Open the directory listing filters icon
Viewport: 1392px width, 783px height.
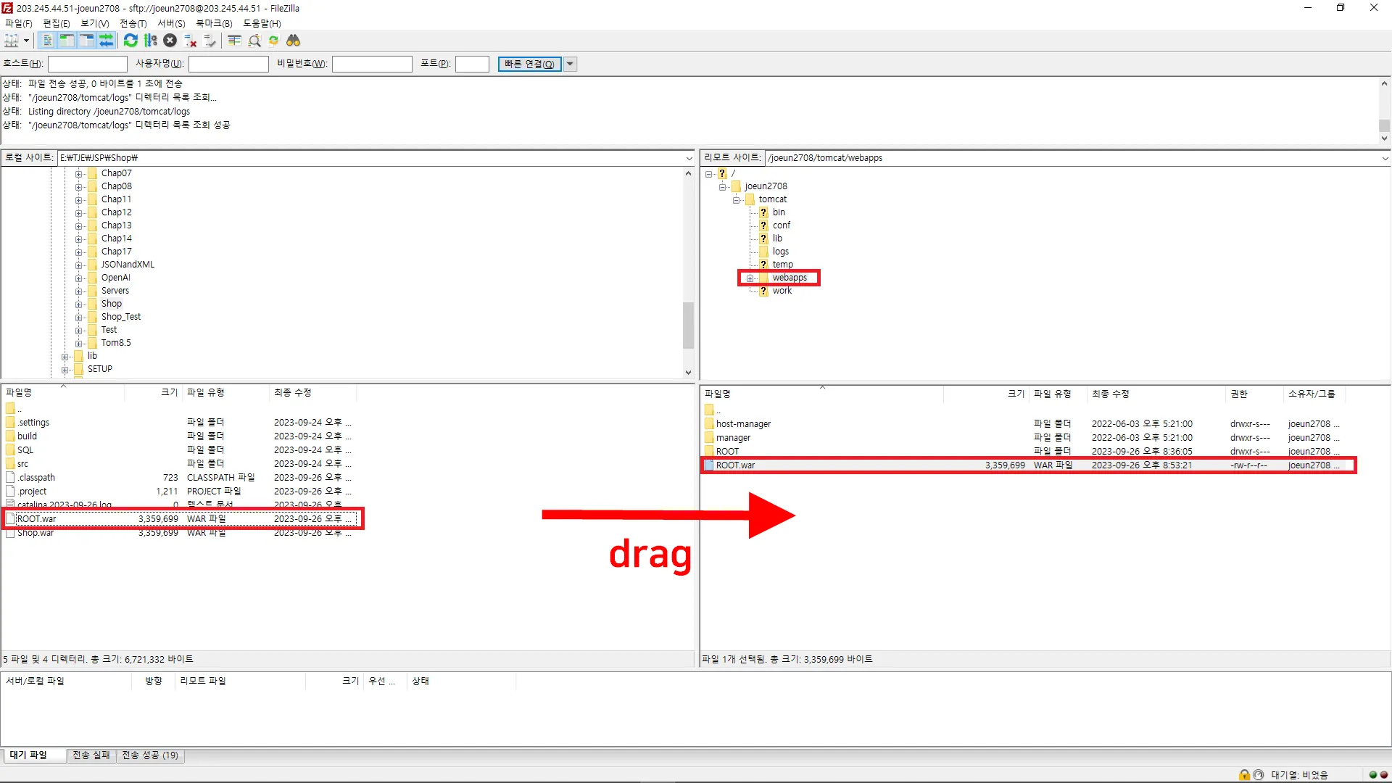[x=234, y=41]
